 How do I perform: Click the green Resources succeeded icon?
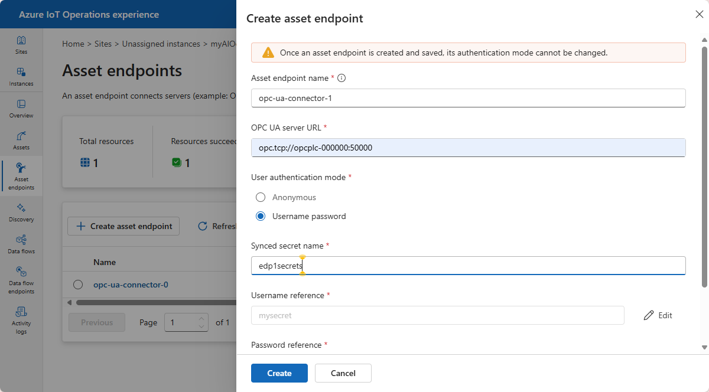tap(177, 162)
